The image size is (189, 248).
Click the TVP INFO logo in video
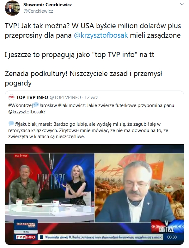(x=26, y=237)
